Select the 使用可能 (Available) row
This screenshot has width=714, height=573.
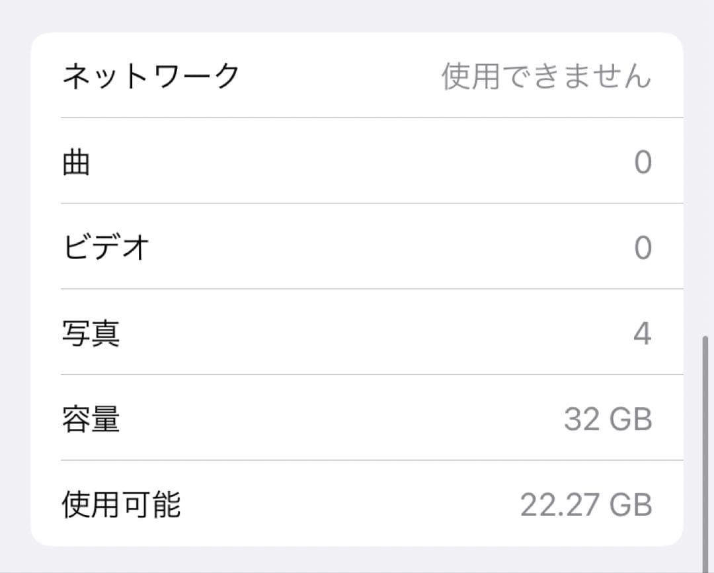tap(357, 504)
